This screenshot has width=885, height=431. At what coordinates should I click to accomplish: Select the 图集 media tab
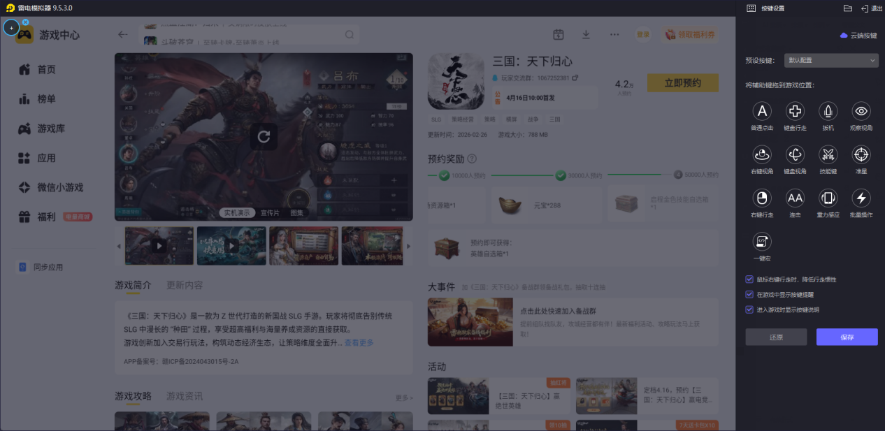[297, 212]
